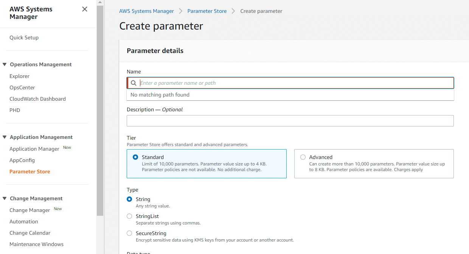Click the 'Parameter details' heading
469x254 pixels.
coord(155,51)
